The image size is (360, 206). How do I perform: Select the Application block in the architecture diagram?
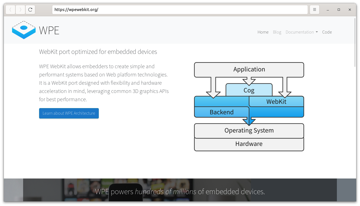(x=249, y=69)
